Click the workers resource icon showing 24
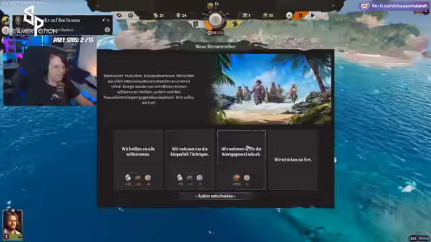 point(181,15)
